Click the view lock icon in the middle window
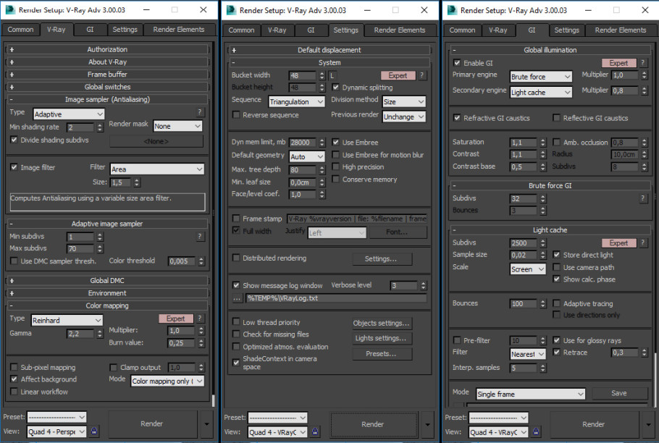This screenshot has width=659, height=443. pos(315,431)
